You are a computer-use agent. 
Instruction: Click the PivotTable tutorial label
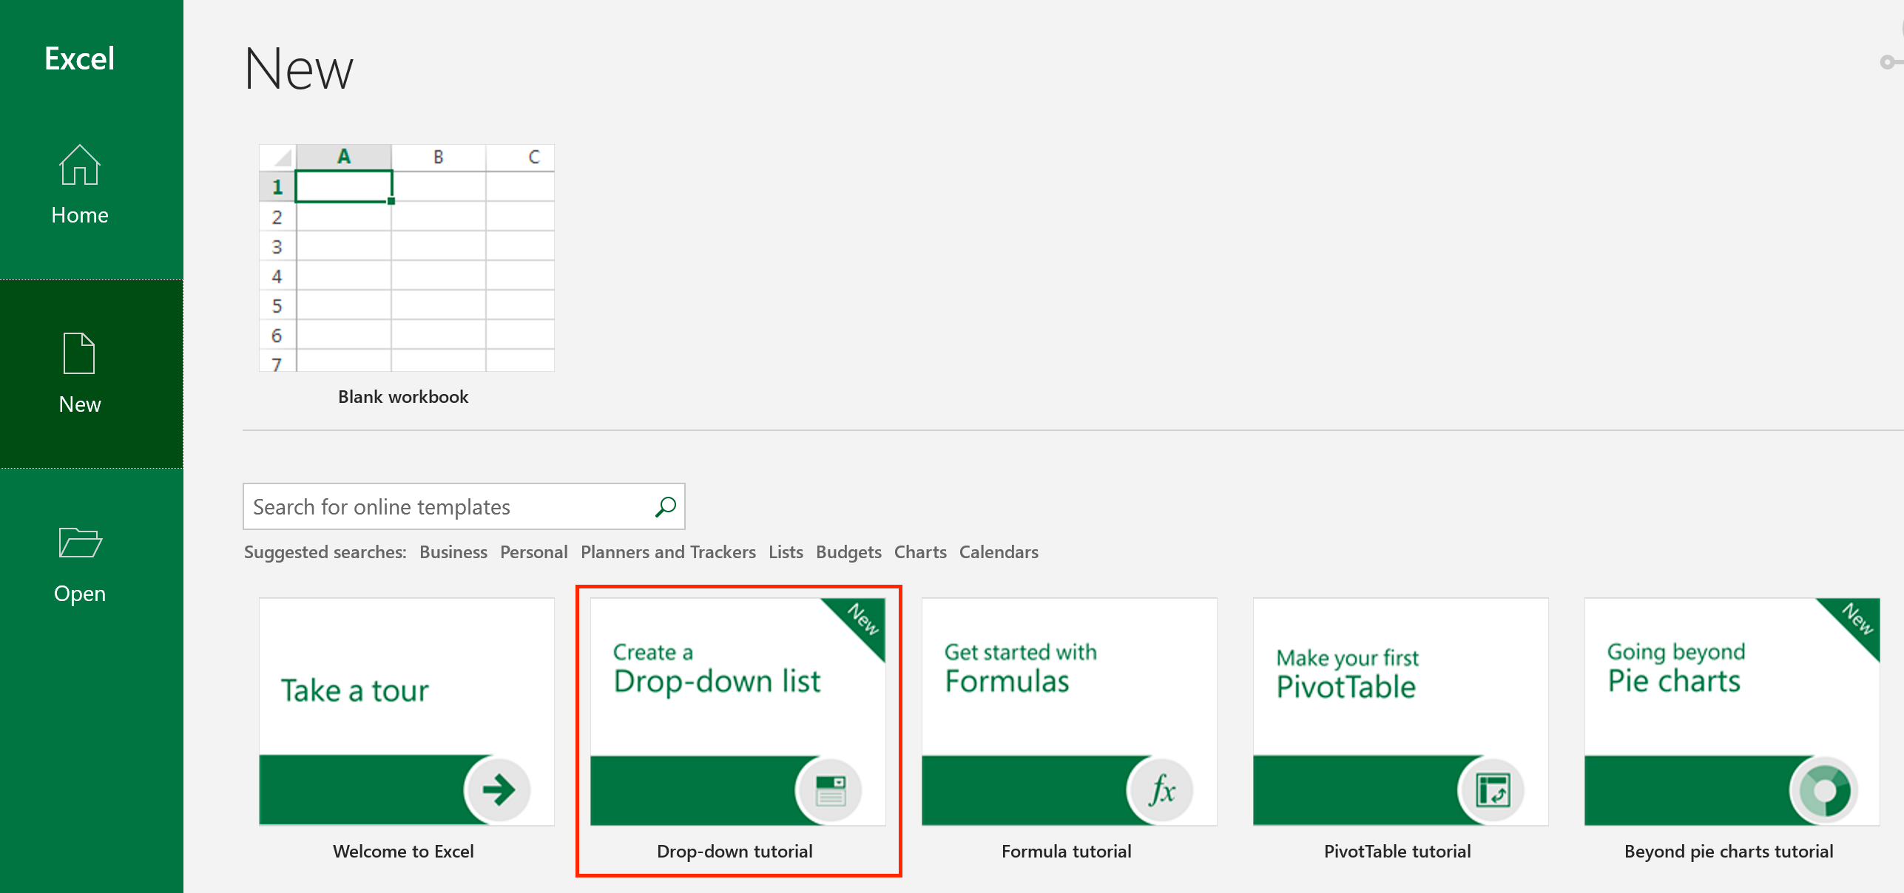pos(1397,852)
